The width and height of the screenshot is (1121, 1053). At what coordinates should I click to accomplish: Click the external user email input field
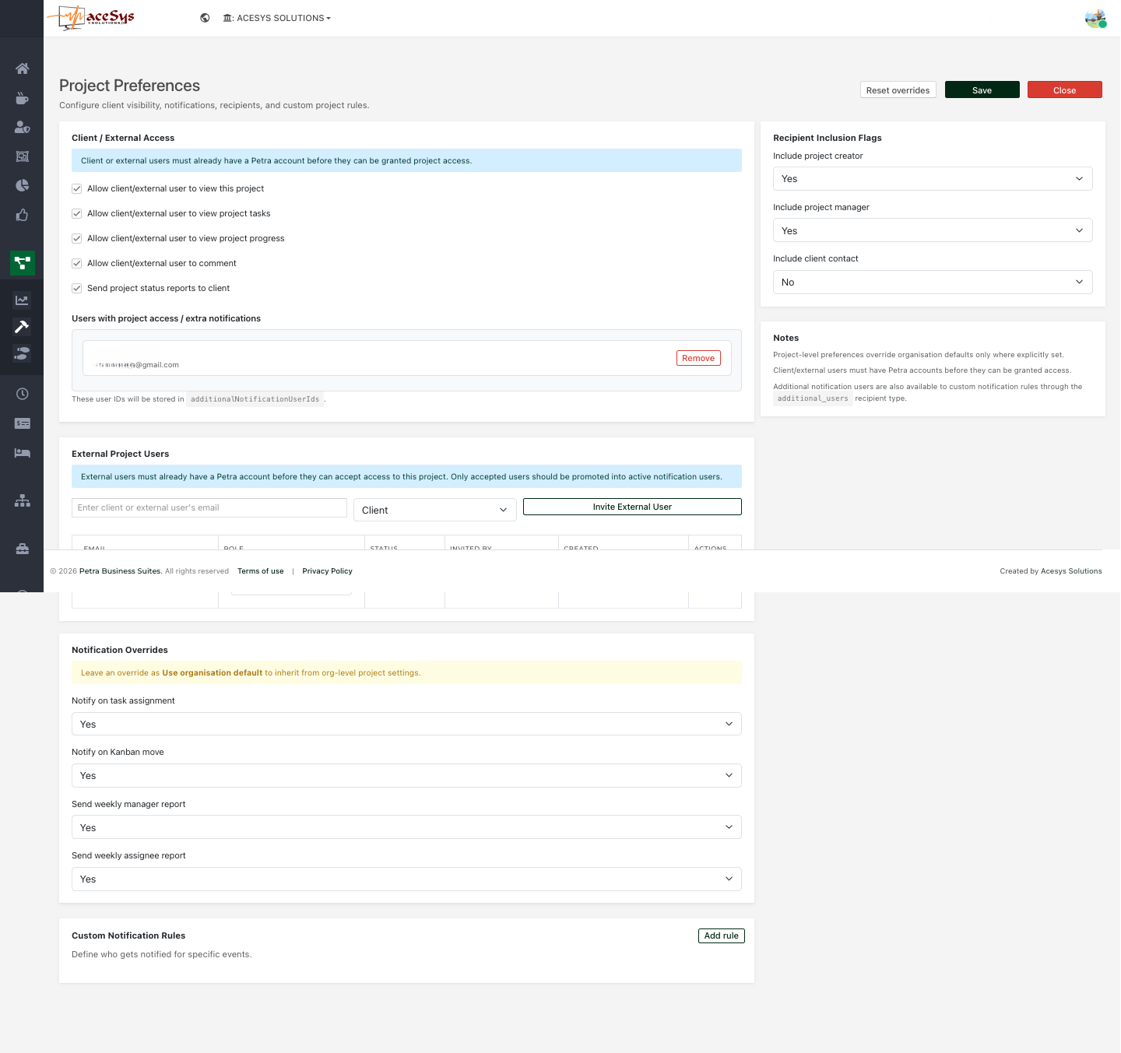click(209, 507)
